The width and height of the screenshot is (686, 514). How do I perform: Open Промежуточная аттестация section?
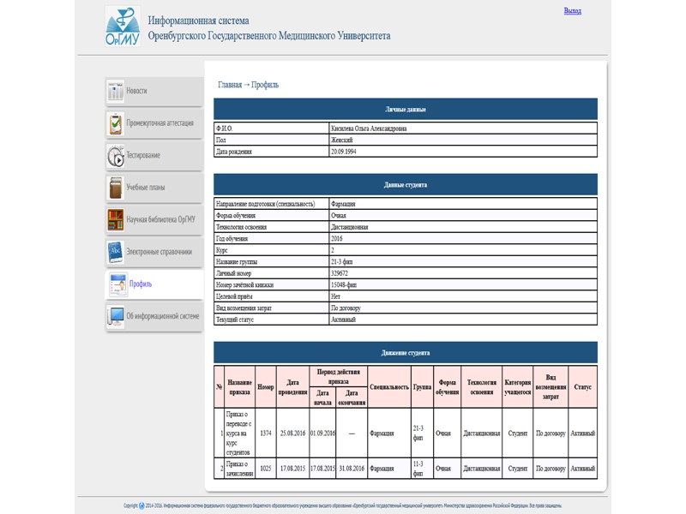(154, 123)
